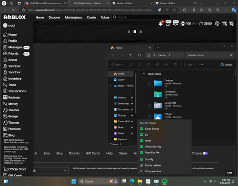Click Create in Roblox top navigation
The width and height of the screenshot is (238, 186).
[x=91, y=18]
